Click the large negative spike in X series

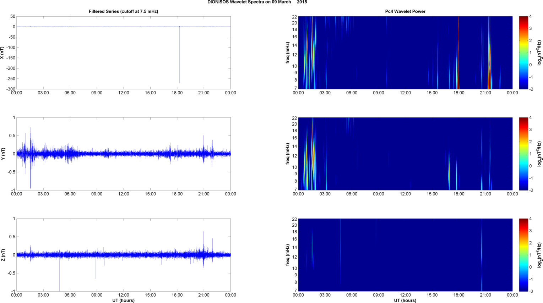point(180,55)
